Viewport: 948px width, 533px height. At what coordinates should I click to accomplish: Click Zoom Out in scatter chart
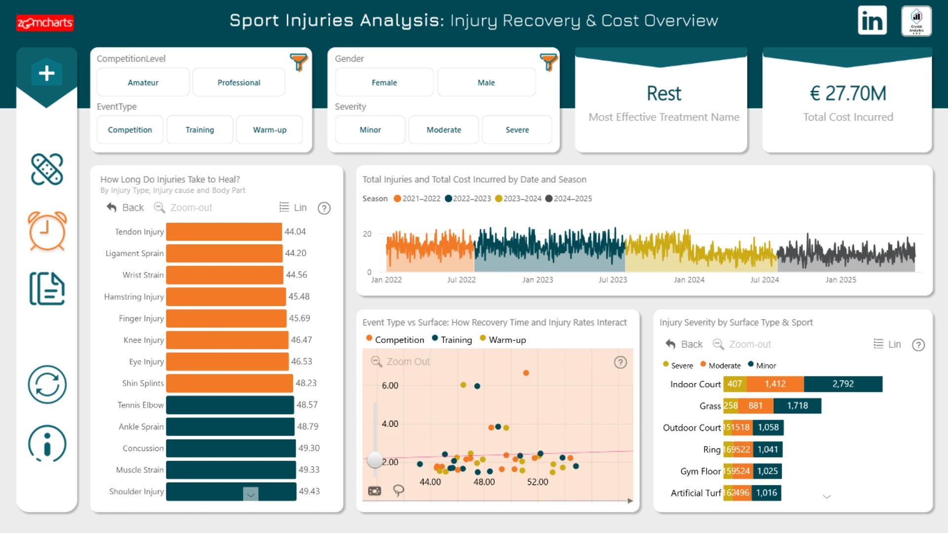pyautogui.click(x=400, y=362)
